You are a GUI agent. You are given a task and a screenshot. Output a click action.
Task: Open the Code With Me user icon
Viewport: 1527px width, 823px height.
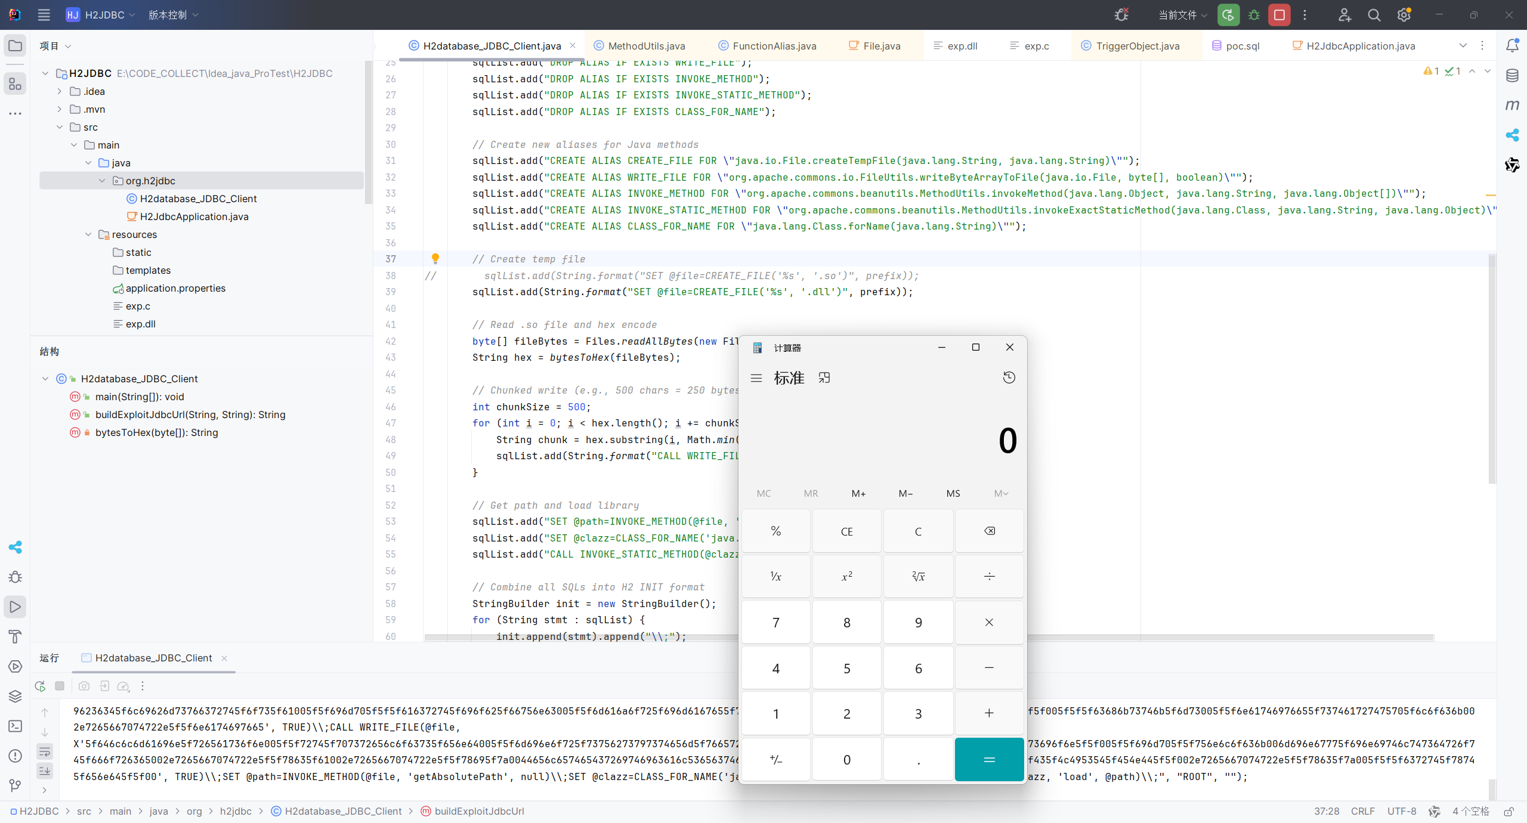pos(1344,15)
